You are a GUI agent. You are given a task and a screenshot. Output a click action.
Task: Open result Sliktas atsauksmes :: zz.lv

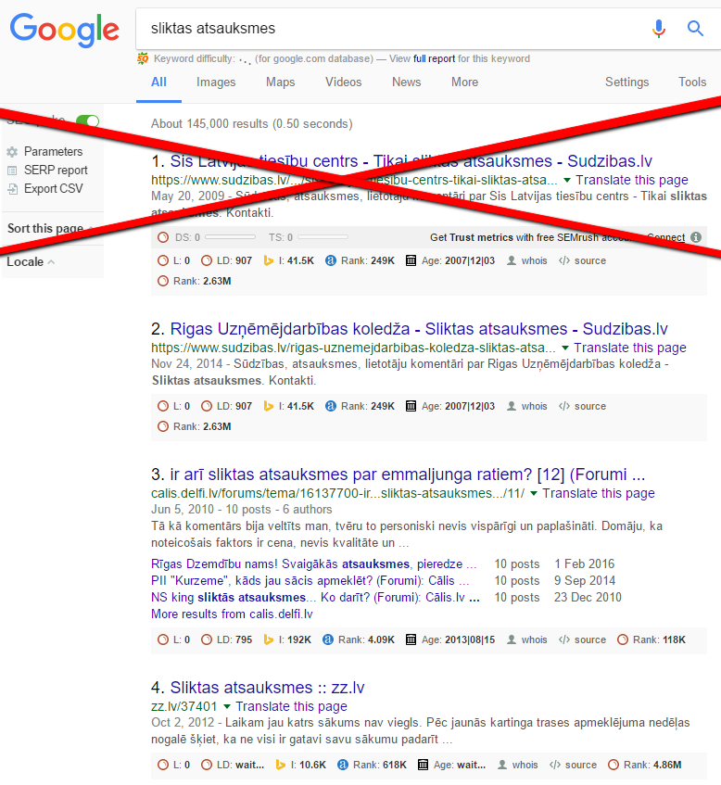(268, 688)
